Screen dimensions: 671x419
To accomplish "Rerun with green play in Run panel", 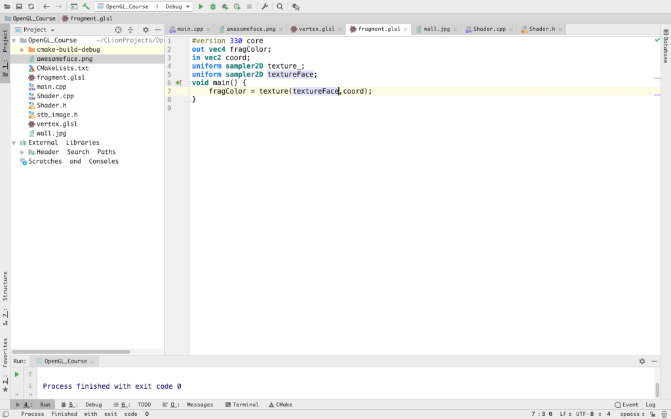I will [16, 374].
